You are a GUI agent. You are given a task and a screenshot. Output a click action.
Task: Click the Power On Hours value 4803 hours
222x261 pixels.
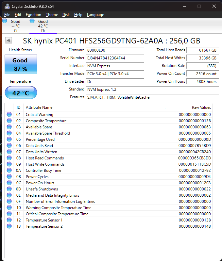[x=202, y=81]
